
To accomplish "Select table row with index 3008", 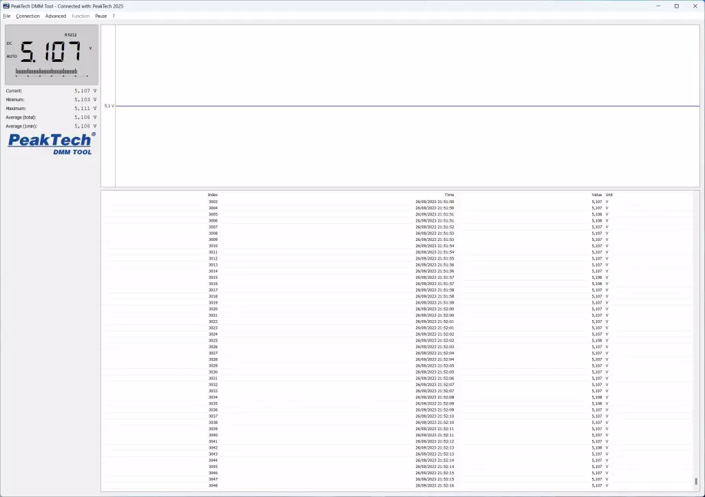I will click(x=399, y=233).
